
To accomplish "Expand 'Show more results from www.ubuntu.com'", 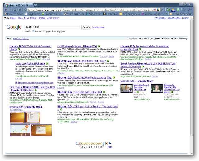I will [35, 83].
